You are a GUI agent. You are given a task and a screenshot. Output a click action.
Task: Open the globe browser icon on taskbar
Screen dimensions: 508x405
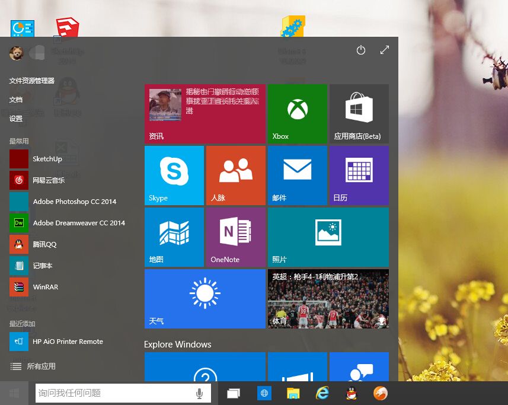[x=264, y=393]
